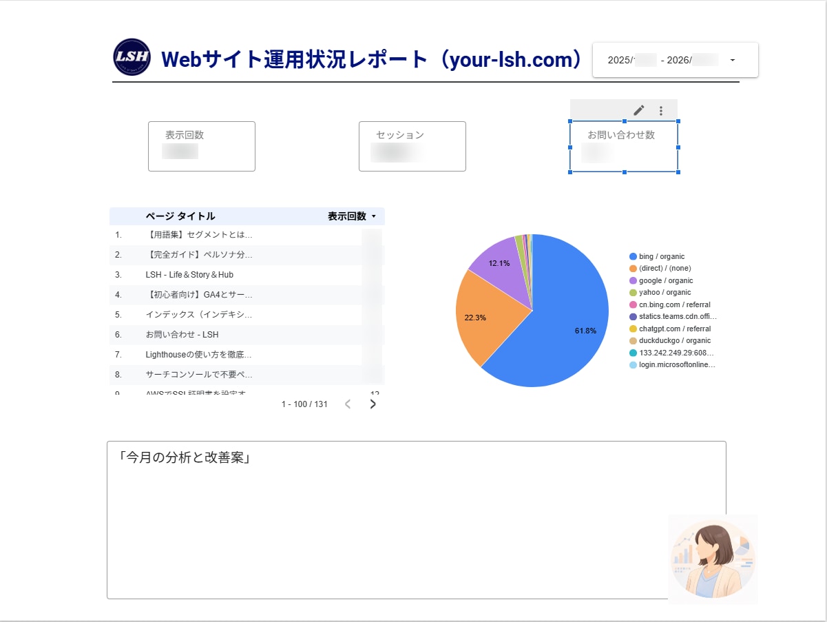The width and height of the screenshot is (827, 622).
Task: Select row 【用語集】セグメントとは…
Action: pos(247,235)
